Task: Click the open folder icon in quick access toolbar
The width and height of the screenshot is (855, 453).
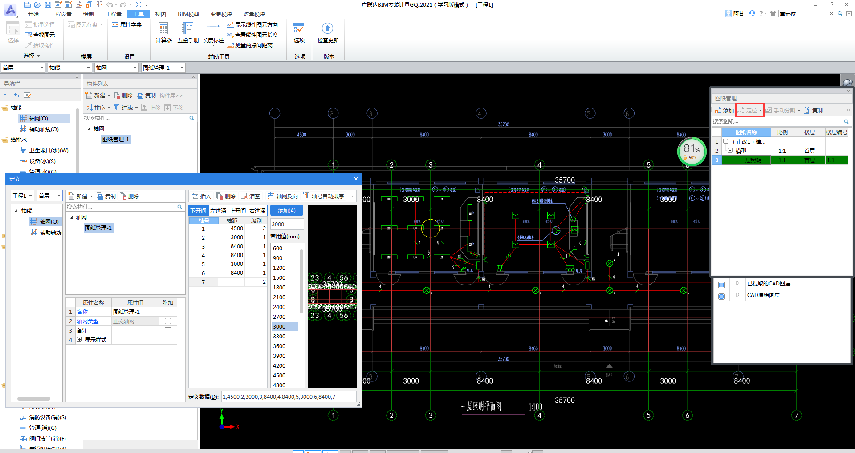Action: tap(38, 4)
